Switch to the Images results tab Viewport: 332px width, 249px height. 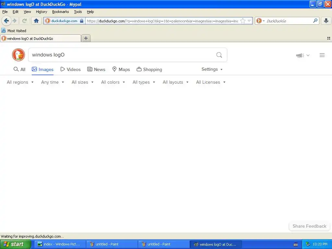click(42, 69)
